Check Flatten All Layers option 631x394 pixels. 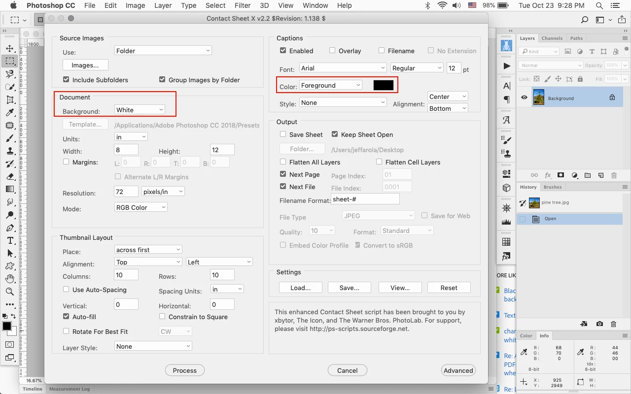click(283, 162)
